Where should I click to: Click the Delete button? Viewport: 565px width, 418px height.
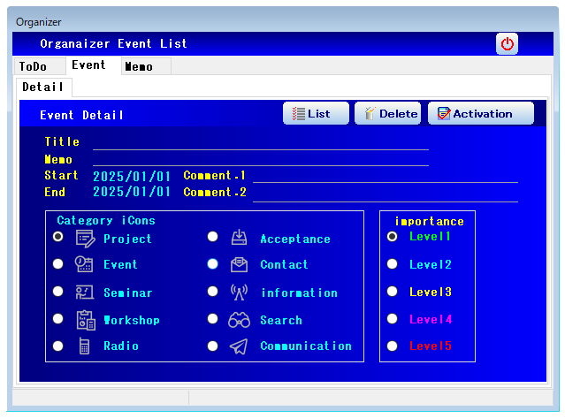point(387,113)
